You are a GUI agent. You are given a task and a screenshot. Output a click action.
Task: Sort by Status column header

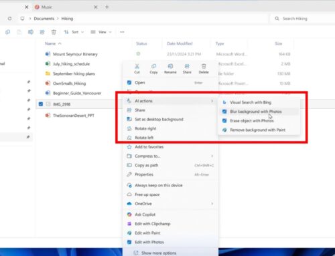pos(141,43)
